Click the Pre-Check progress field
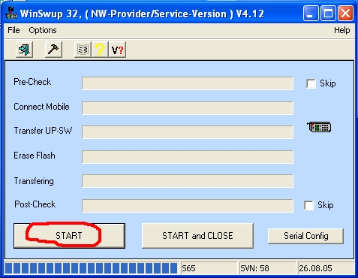This screenshot has width=358, height=278. tap(188, 83)
